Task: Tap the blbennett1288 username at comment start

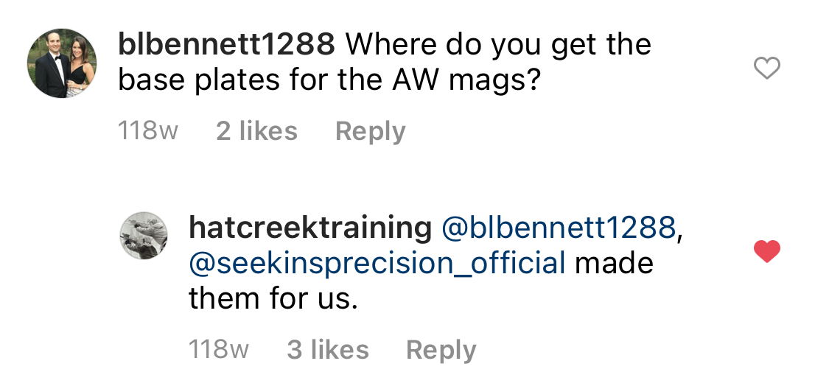Action: click(226, 46)
